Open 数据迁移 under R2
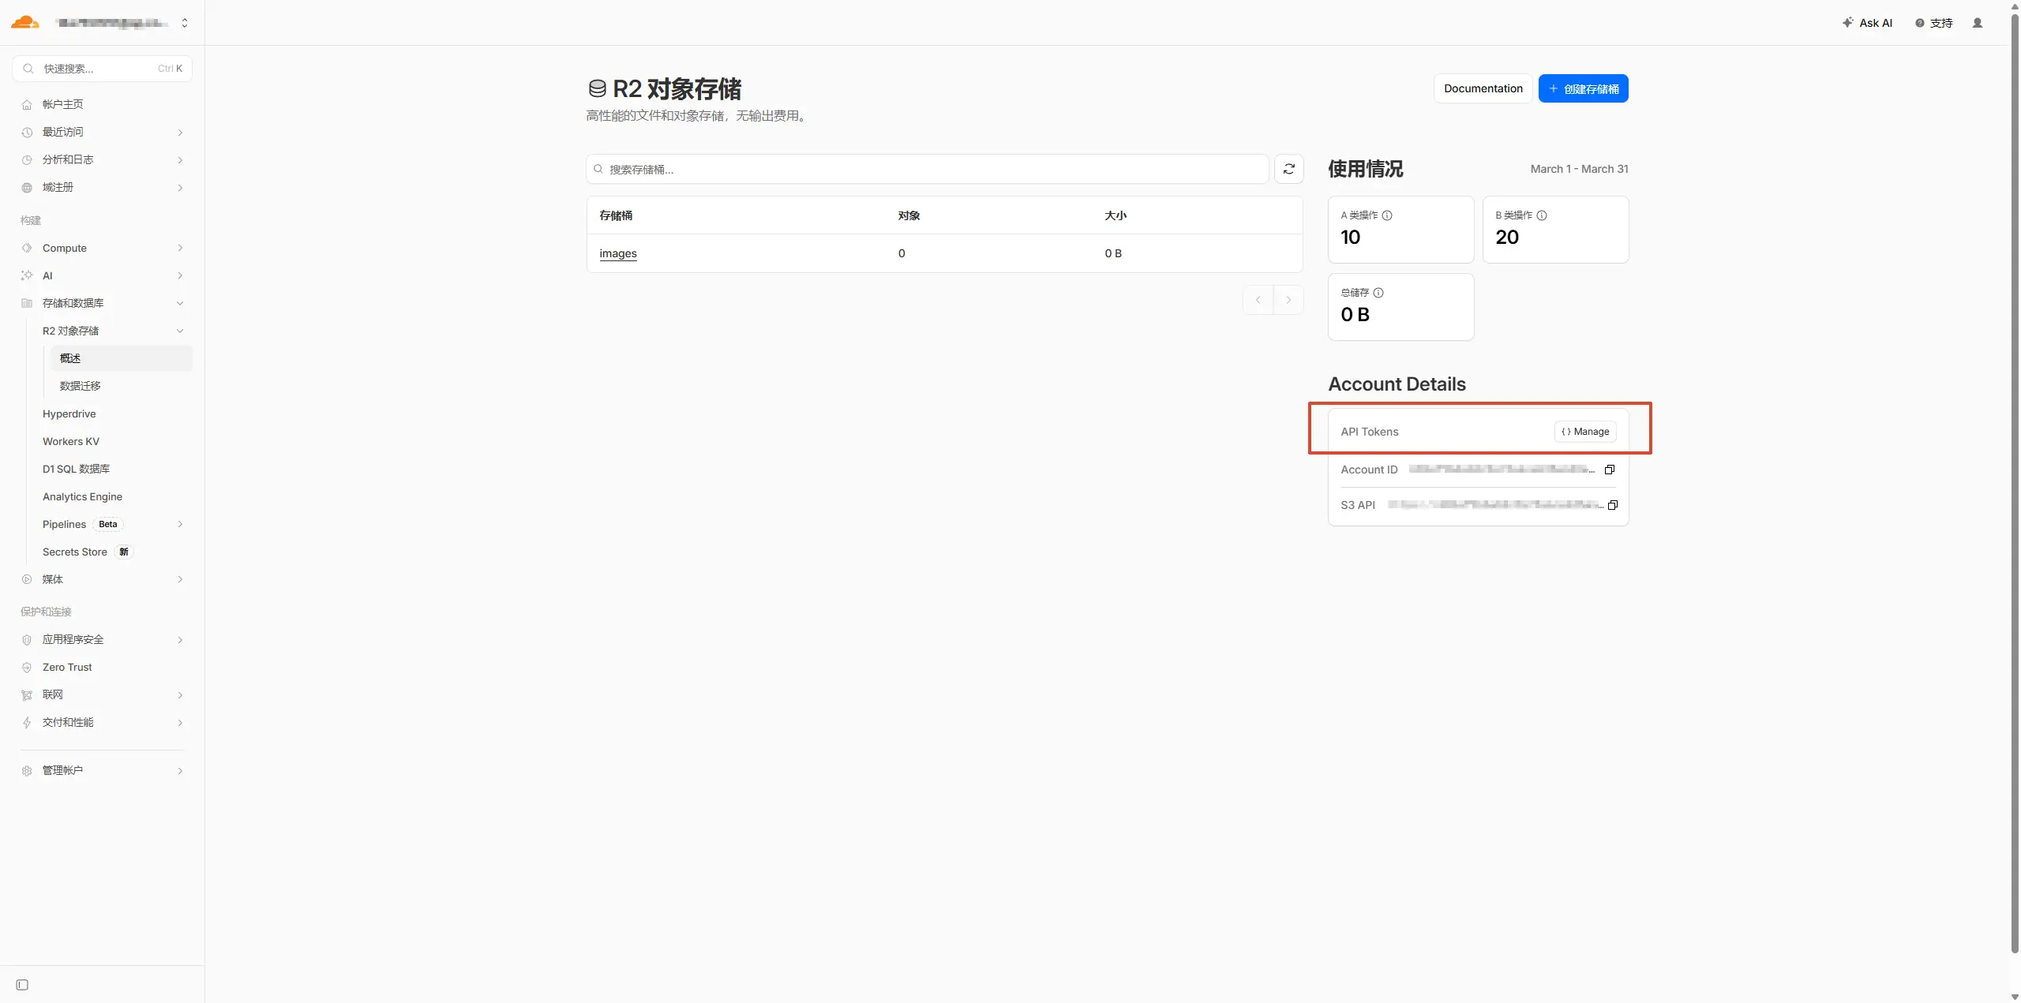The width and height of the screenshot is (2021, 1003). (81, 386)
